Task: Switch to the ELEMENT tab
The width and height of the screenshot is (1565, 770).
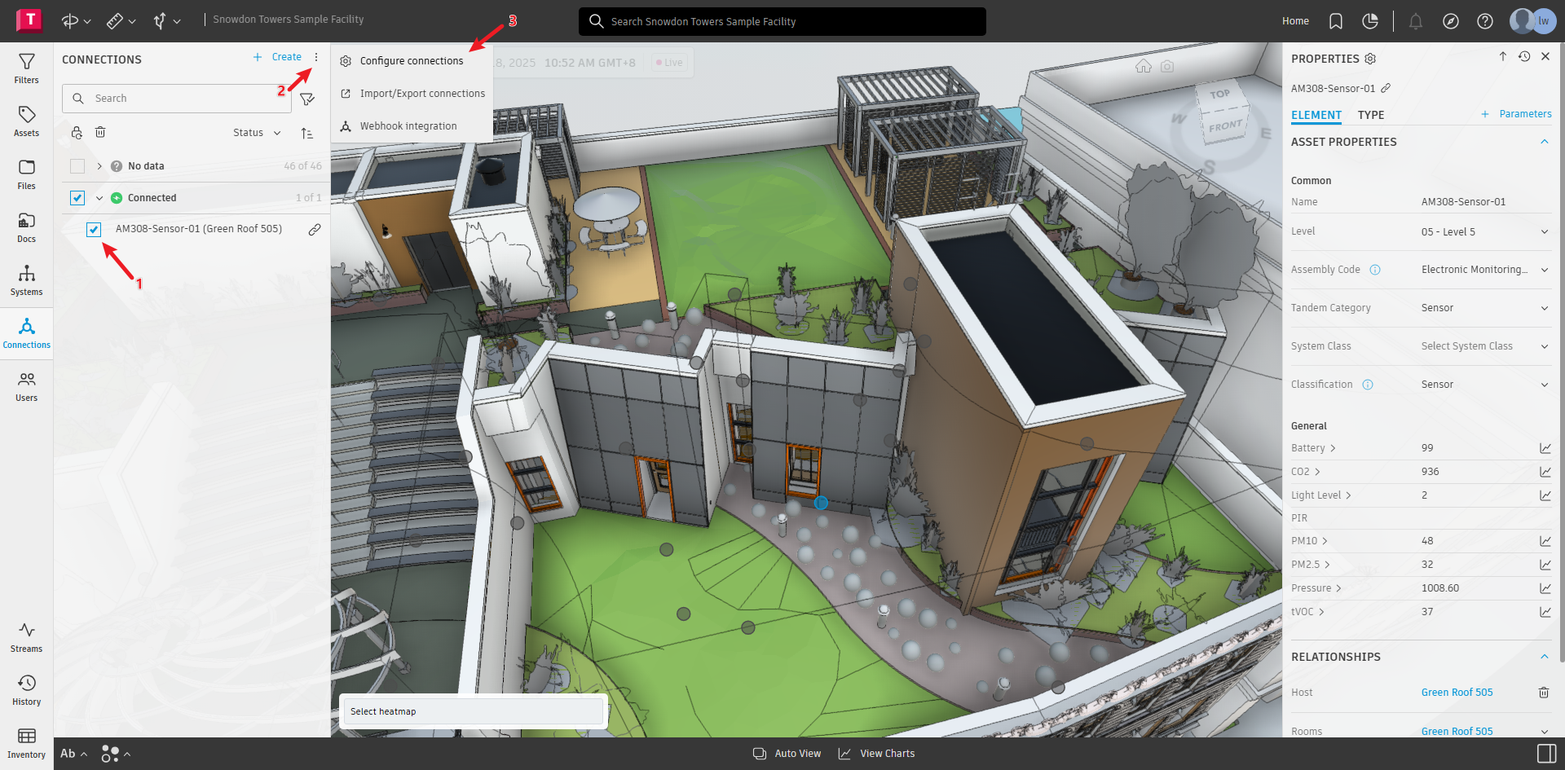Action: click(1316, 115)
